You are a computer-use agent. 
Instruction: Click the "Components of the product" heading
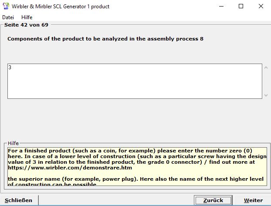105,39
